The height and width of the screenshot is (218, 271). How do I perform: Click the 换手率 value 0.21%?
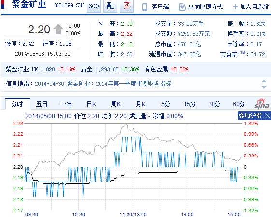(257, 34)
